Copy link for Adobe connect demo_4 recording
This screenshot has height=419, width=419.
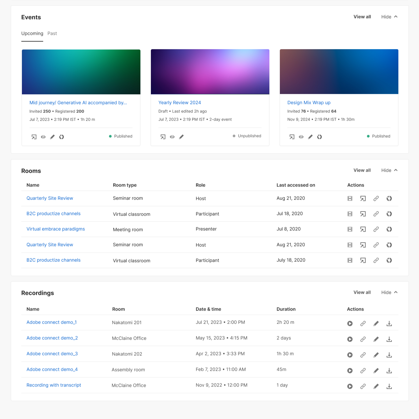pyautogui.click(x=363, y=371)
